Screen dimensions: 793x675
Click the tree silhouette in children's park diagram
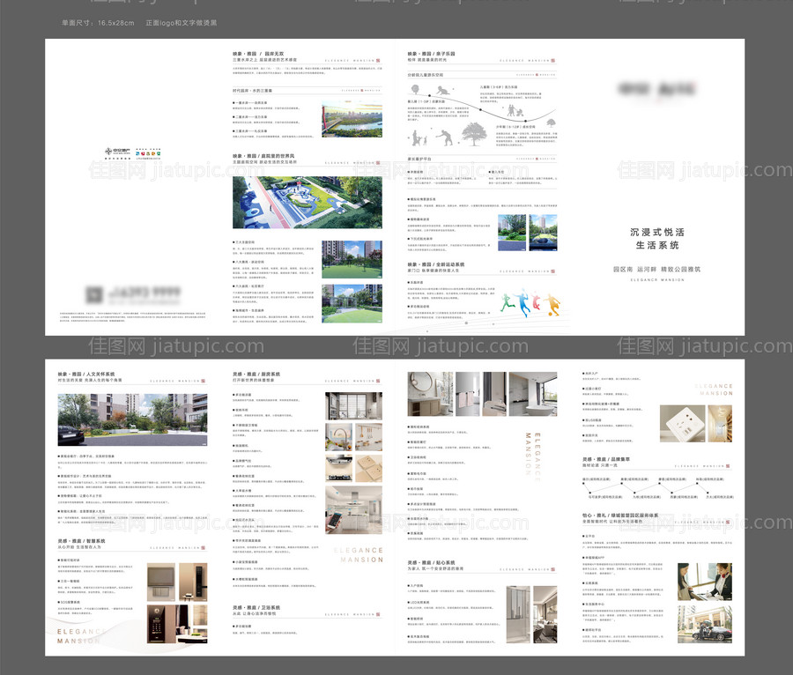[473, 136]
